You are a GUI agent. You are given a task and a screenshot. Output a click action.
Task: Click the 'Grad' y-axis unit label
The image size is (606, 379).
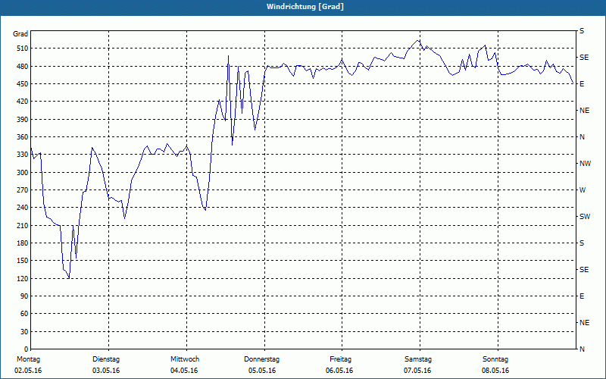(x=20, y=34)
